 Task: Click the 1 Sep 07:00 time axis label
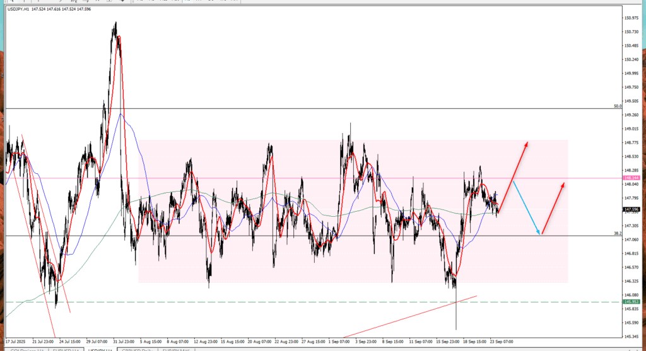pos(339,341)
